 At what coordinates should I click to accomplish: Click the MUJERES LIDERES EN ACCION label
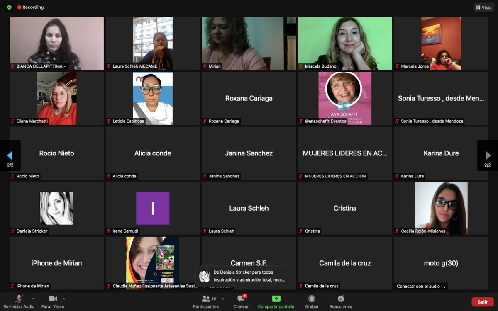335,176
